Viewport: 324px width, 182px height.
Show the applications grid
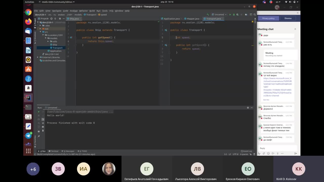pos(28,151)
